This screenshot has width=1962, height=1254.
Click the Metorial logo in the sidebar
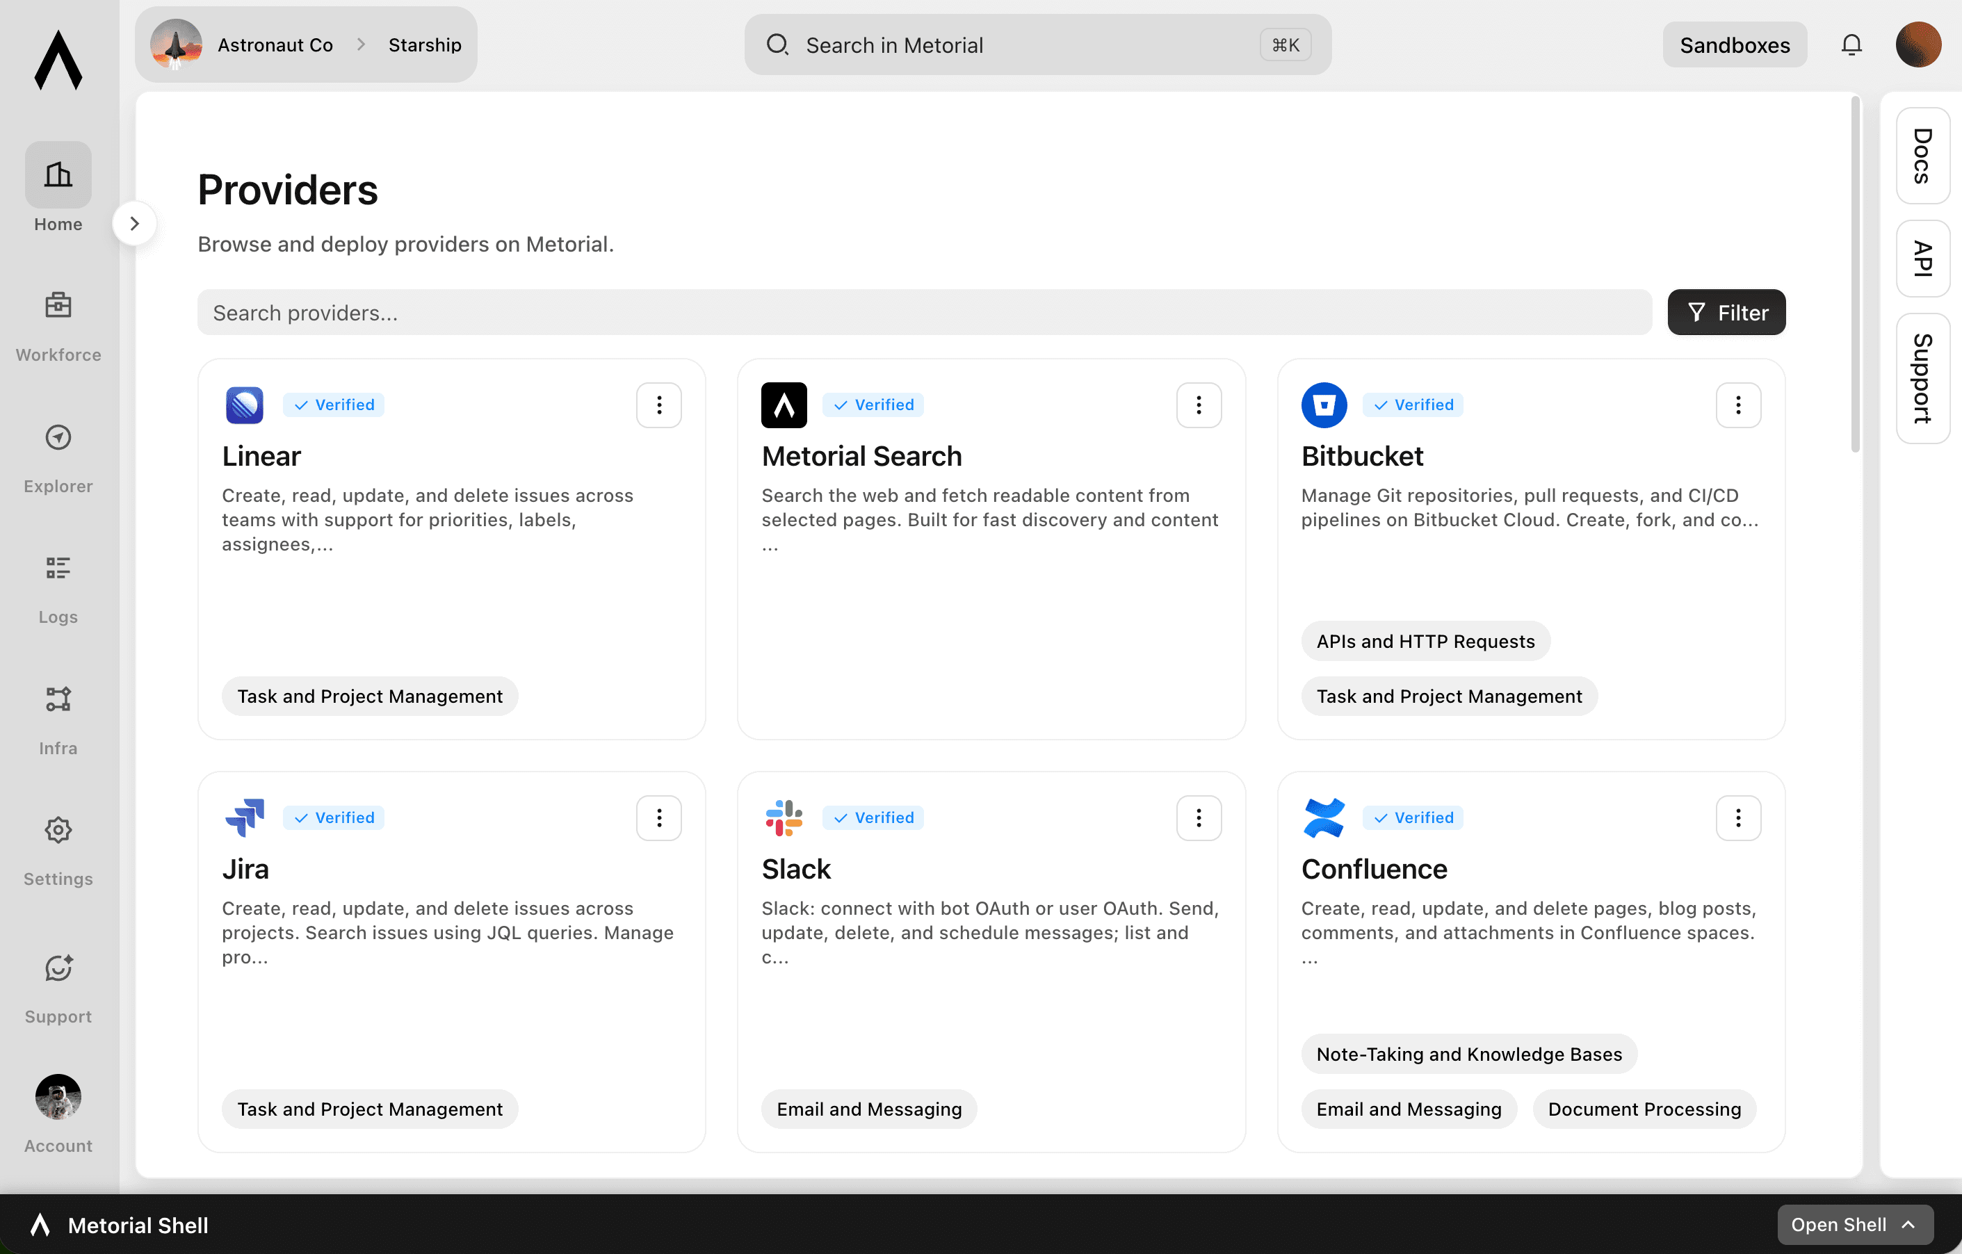point(58,60)
